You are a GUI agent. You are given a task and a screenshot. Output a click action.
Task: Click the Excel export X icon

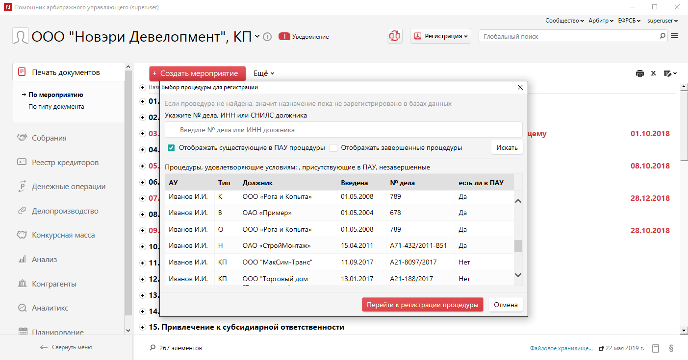click(x=653, y=73)
